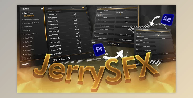
Task: Click the Add folder button
Action: [27, 58]
